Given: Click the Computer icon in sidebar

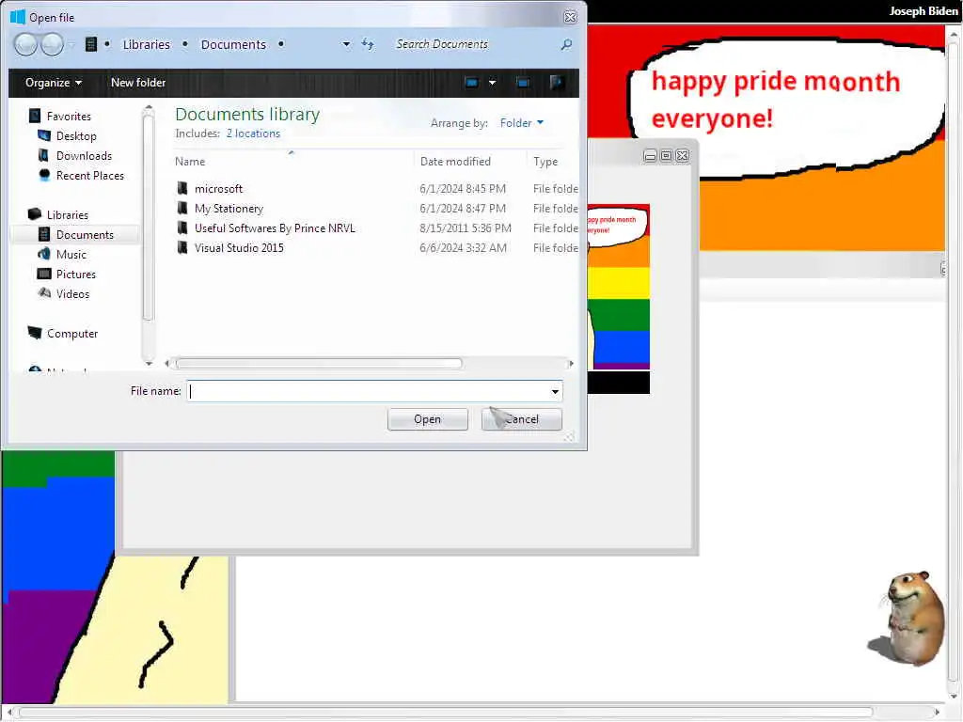Looking at the screenshot, I should (35, 333).
